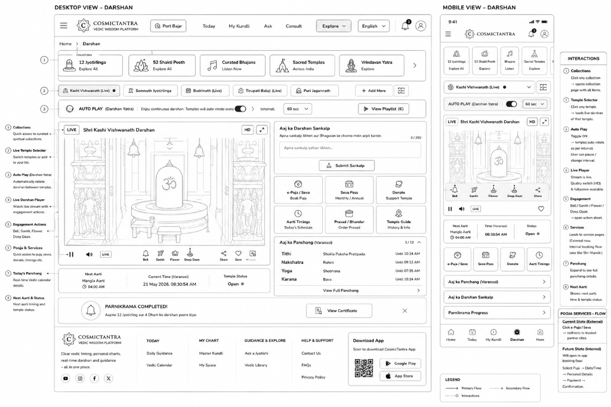Screen dimensions: 611x407
Task: Switch desktop stream HD quality
Action: [x=248, y=130]
